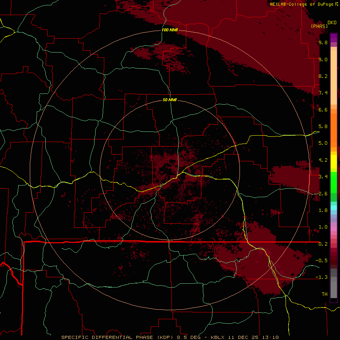Viewport: 340px width, 340px height.
Task: Click the 5.8 value on the color scale
Action: coord(323,127)
